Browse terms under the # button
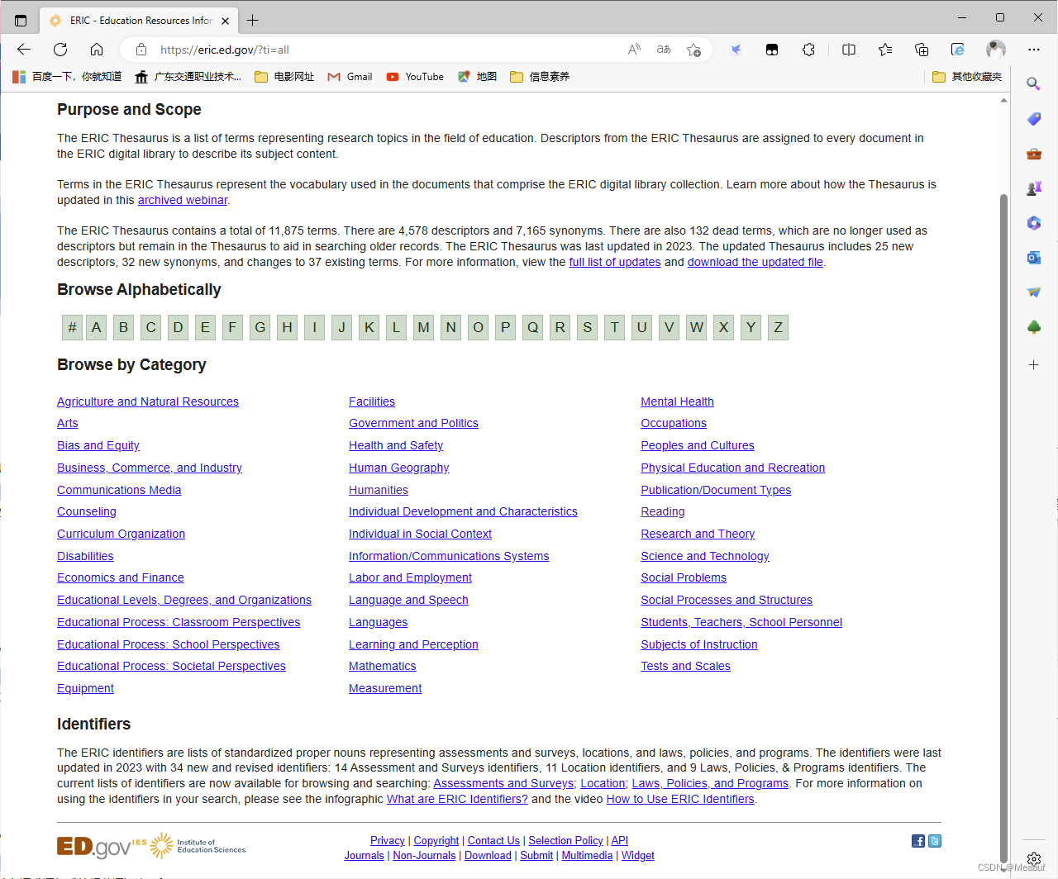The image size is (1058, 879). [x=72, y=327]
